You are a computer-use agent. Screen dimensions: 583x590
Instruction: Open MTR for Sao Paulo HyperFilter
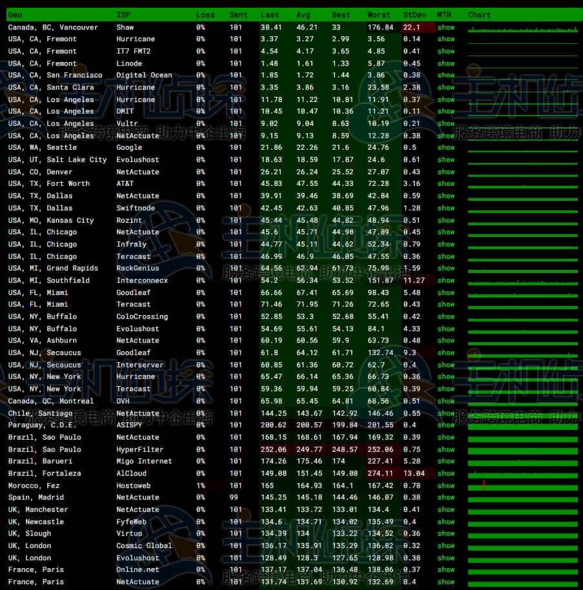point(446,450)
